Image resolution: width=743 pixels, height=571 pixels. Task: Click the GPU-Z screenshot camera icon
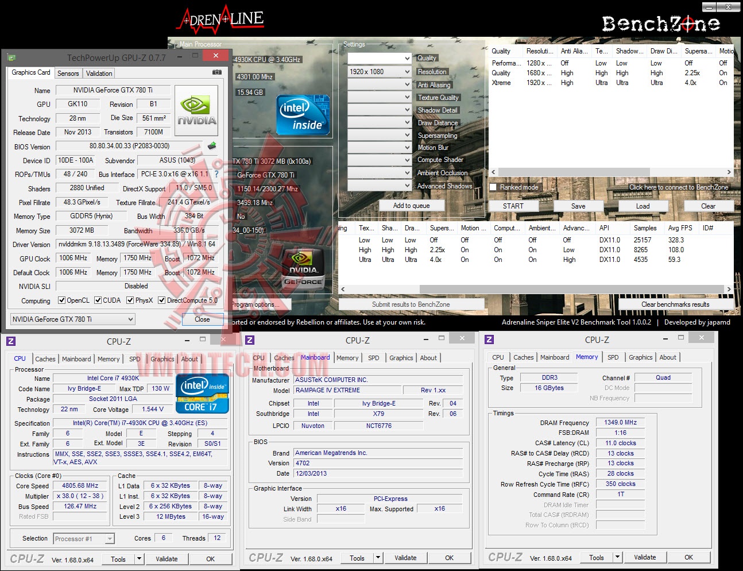pyautogui.click(x=217, y=72)
